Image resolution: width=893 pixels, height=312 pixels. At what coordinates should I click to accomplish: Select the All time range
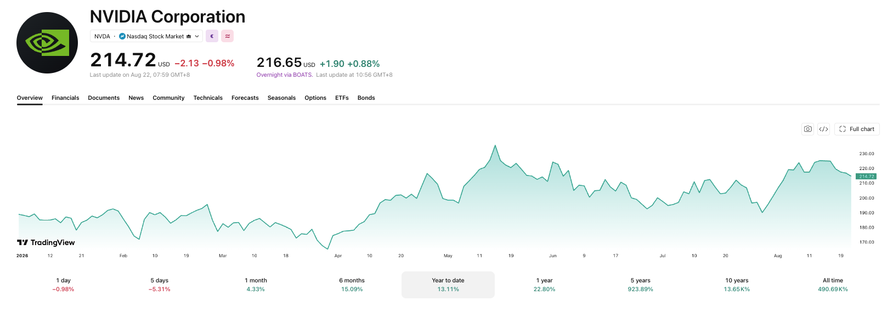pos(833,285)
